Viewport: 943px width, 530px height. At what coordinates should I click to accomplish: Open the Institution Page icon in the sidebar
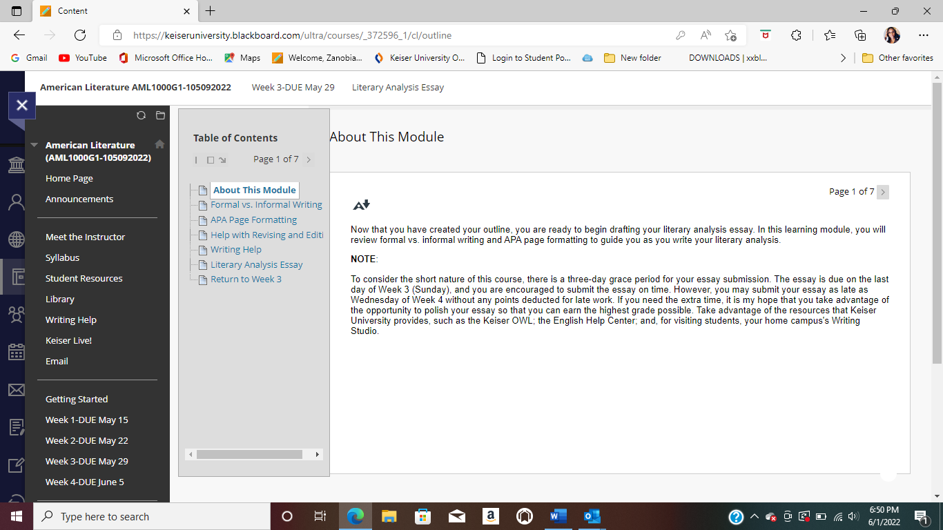click(15, 165)
